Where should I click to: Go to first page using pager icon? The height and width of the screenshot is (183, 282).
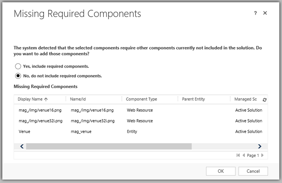click(238, 155)
